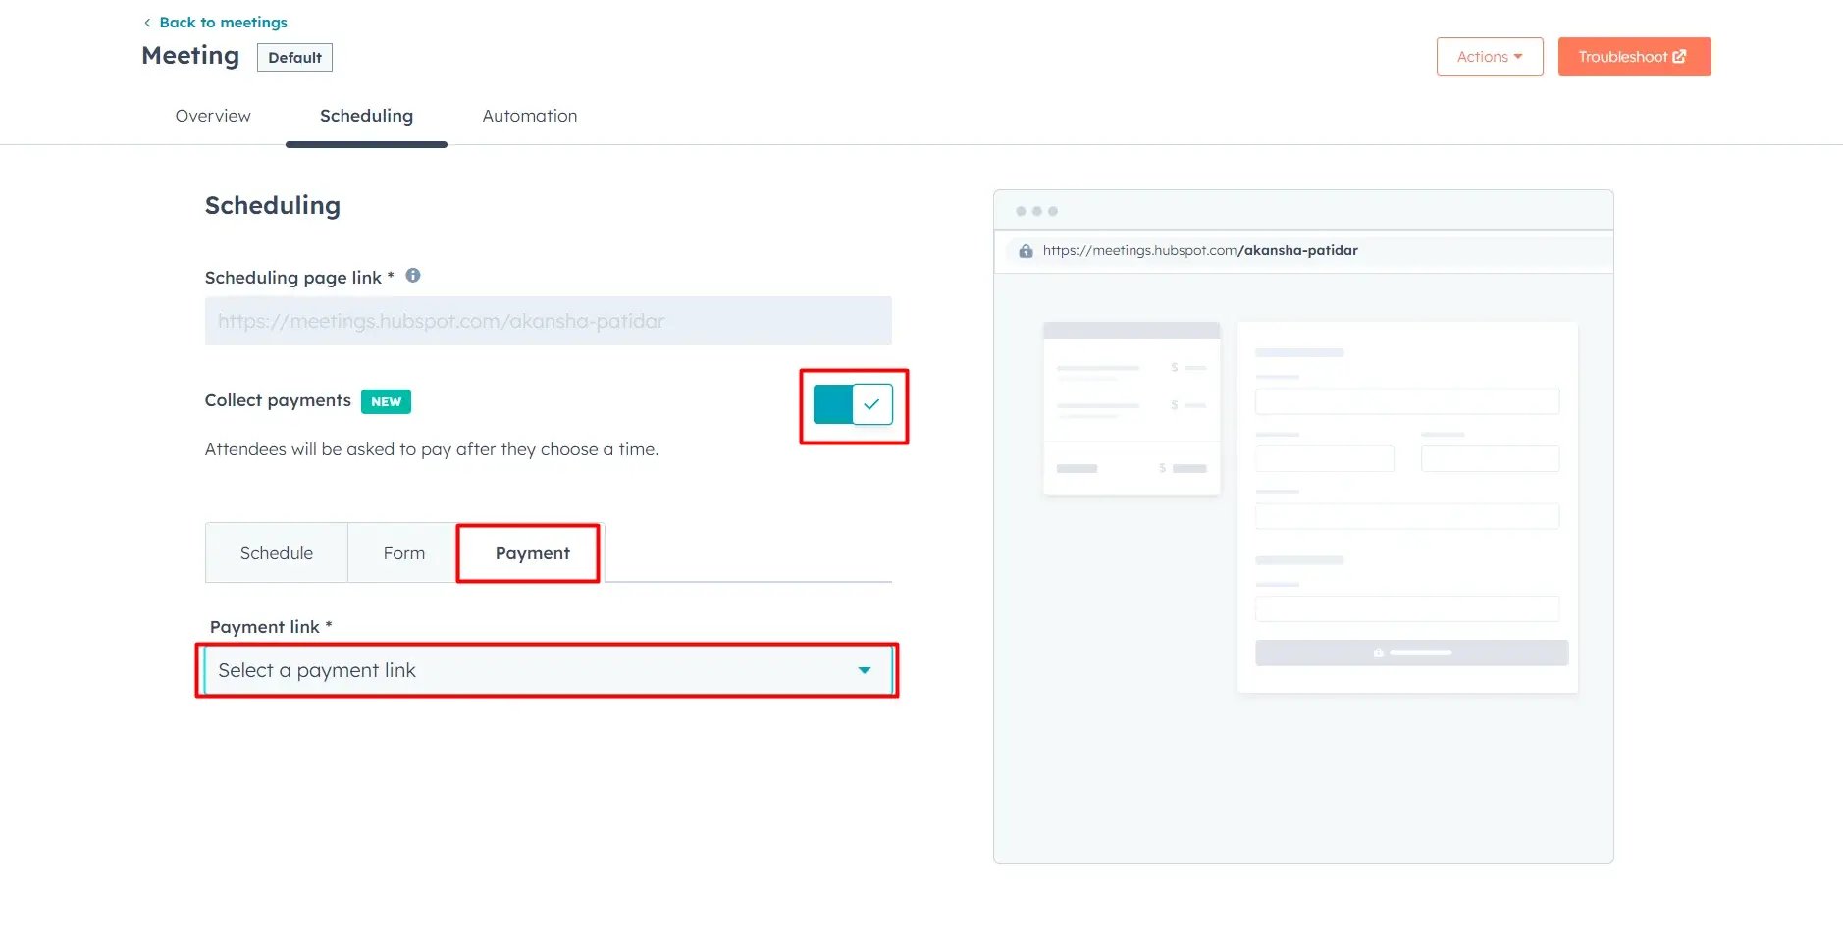This screenshot has height=936, width=1843.
Task: Click the back chevron before Back to meetings
Action: click(147, 23)
